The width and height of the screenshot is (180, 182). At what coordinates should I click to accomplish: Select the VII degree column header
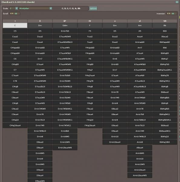[165, 21]
